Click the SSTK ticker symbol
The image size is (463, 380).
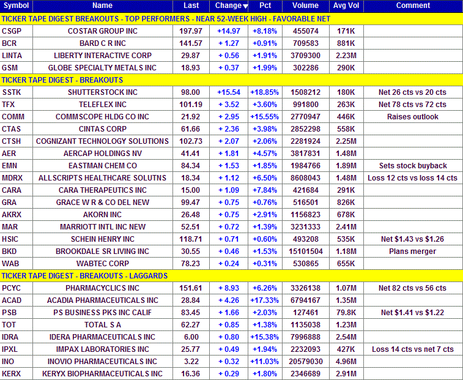(12, 92)
